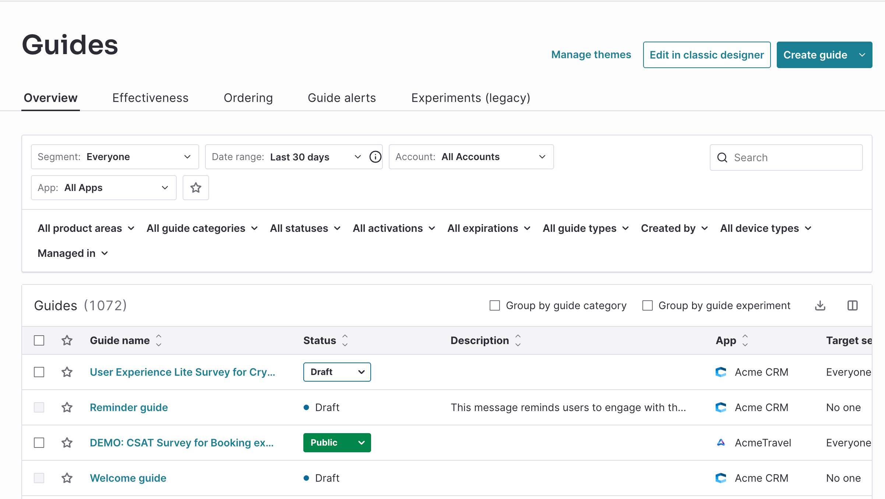Click the guides Search input field

point(786,158)
